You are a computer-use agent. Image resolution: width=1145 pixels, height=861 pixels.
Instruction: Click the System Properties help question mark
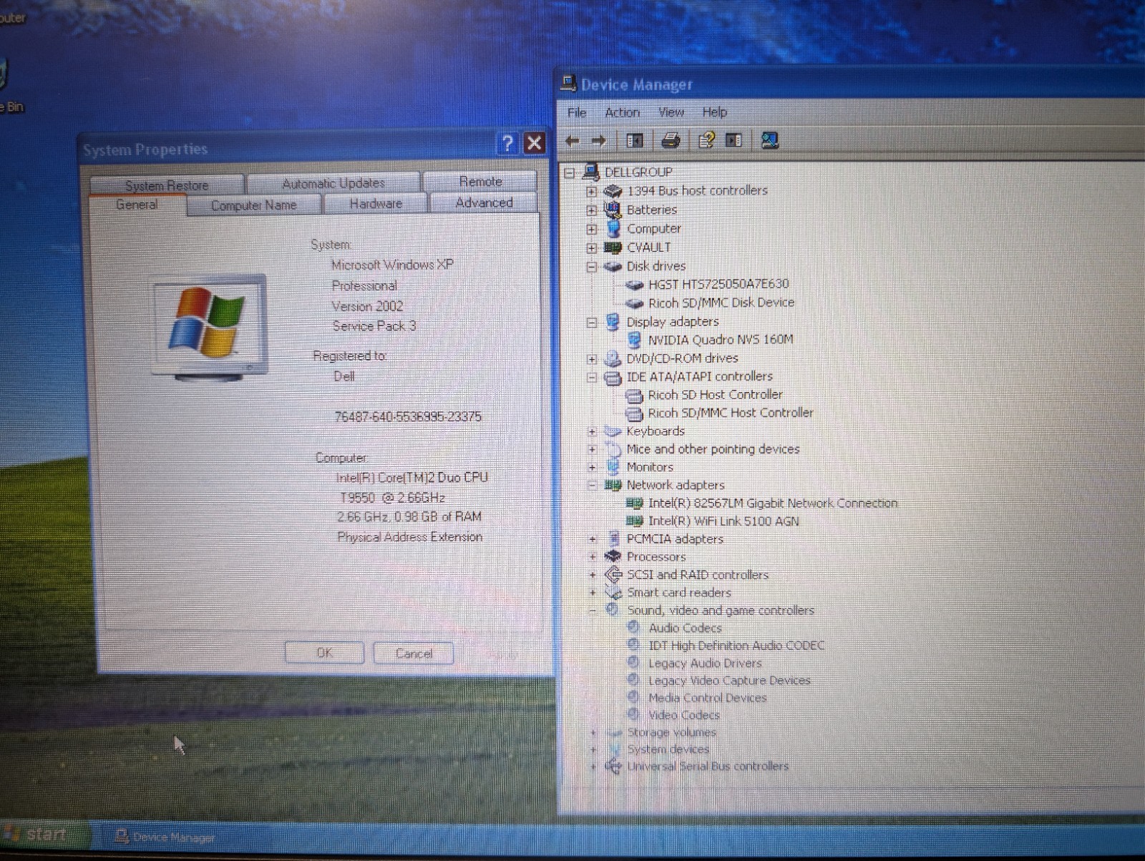point(507,143)
